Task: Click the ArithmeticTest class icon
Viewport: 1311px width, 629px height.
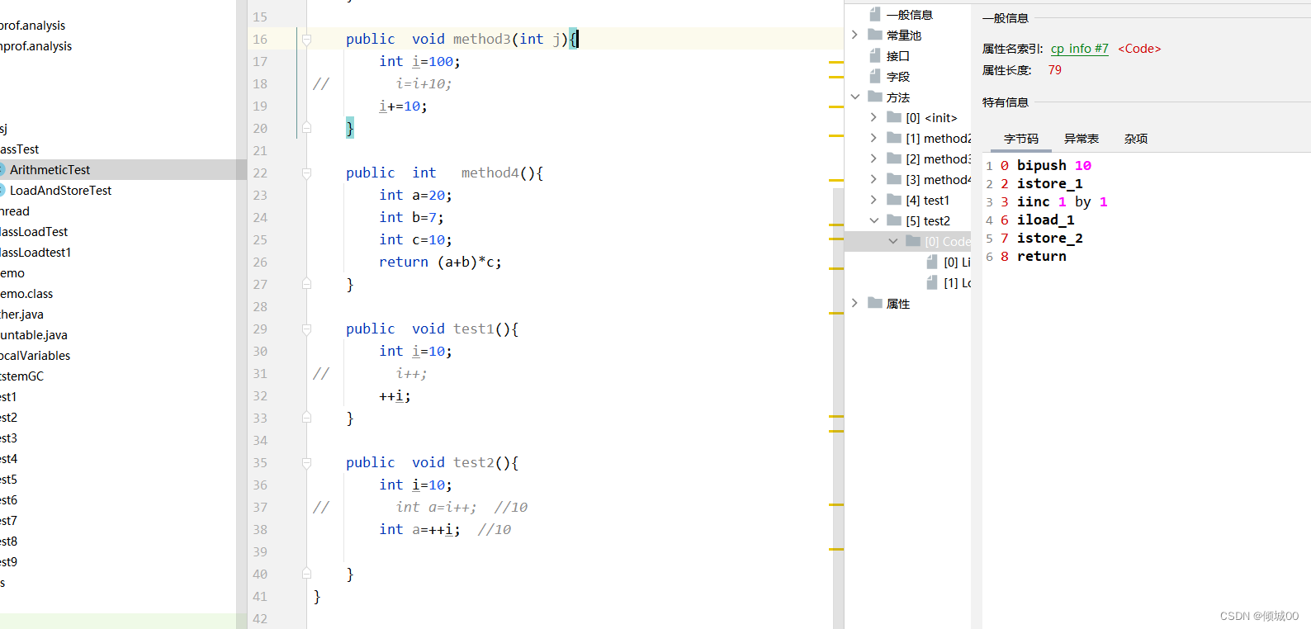Action: pos(2,169)
